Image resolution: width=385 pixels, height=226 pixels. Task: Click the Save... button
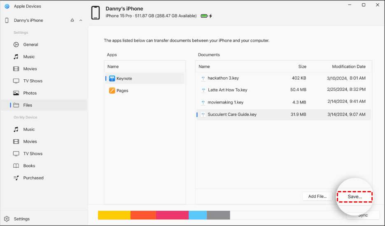coord(355,196)
